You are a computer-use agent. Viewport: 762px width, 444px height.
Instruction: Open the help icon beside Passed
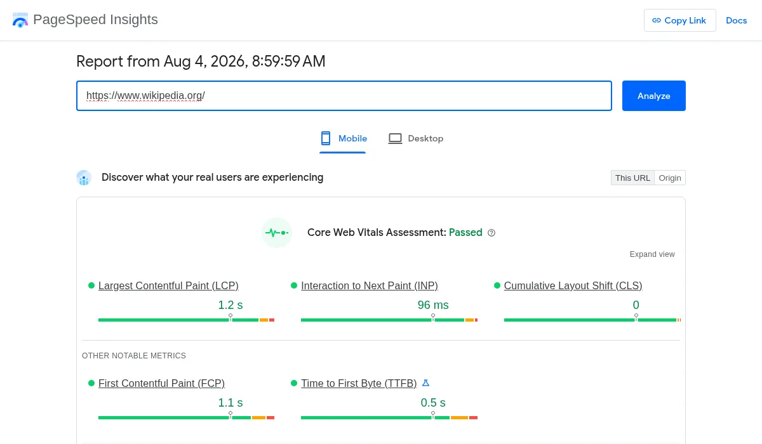click(x=491, y=233)
